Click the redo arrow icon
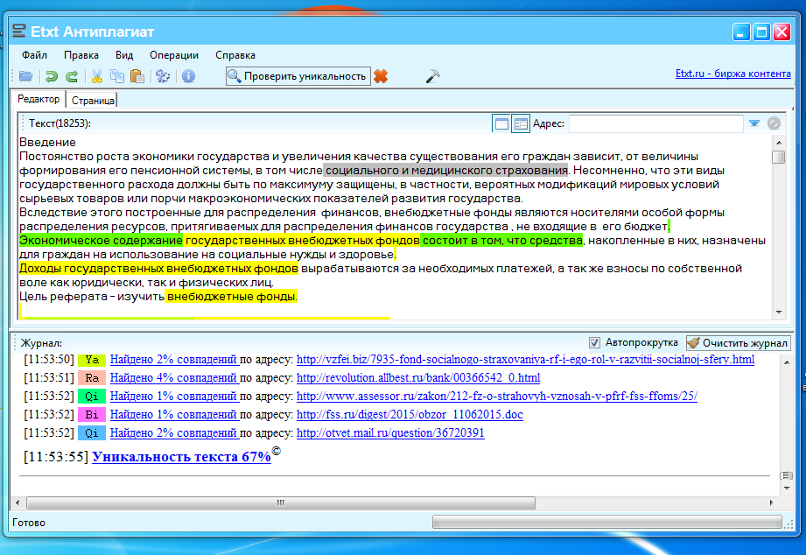This screenshot has width=806, height=555. click(72, 77)
